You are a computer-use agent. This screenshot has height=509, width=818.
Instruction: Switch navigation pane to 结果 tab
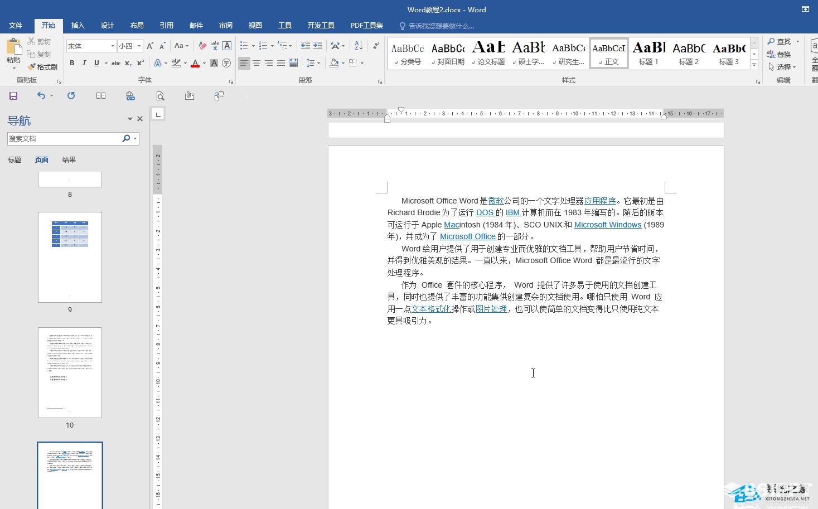(69, 160)
